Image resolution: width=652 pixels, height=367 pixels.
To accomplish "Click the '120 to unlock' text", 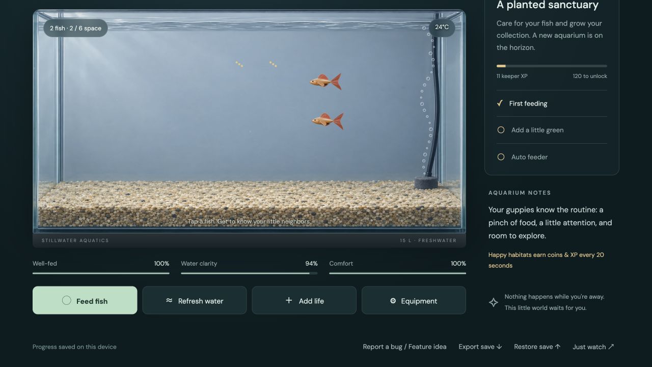I will (x=590, y=76).
